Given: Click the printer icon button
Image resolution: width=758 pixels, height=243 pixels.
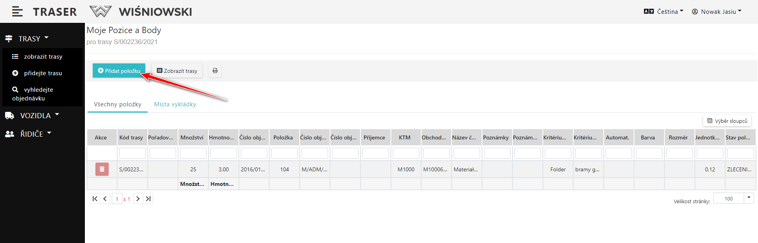Looking at the screenshot, I should point(215,71).
